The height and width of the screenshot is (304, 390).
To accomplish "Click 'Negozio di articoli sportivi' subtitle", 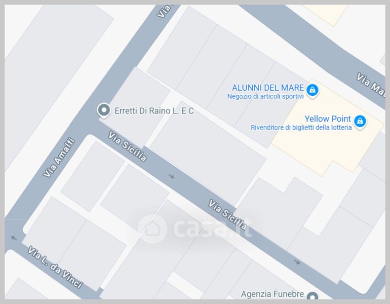I will [x=265, y=96].
